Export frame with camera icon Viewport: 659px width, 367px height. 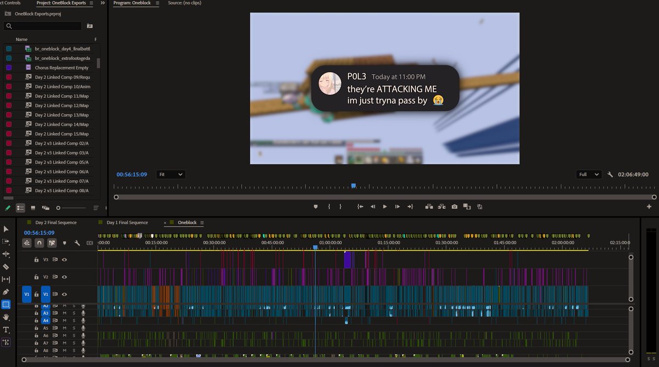(454, 207)
